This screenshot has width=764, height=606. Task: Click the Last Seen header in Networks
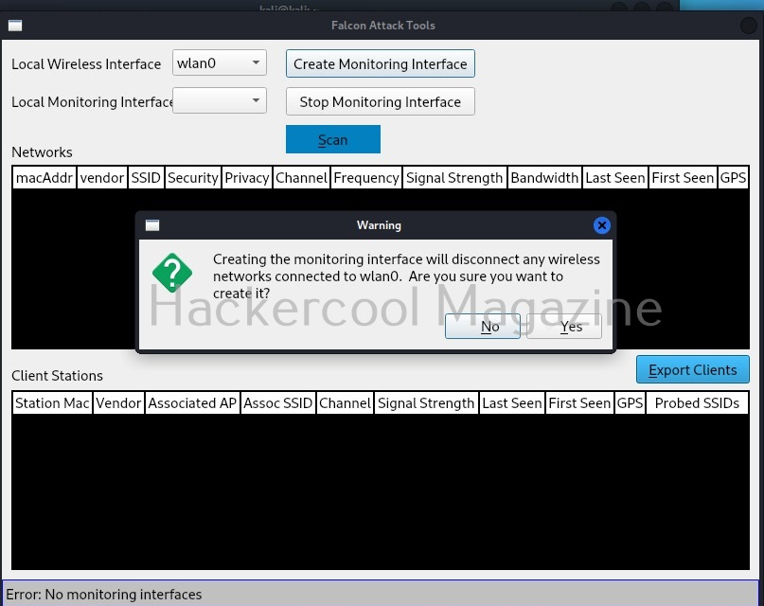click(615, 178)
